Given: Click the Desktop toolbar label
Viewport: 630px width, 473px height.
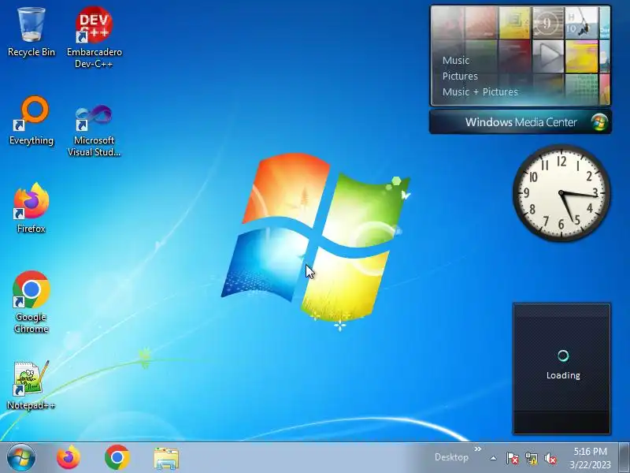Looking at the screenshot, I should (x=451, y=457).
